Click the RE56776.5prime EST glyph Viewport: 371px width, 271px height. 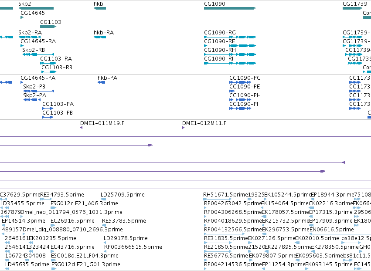point(205,260)
